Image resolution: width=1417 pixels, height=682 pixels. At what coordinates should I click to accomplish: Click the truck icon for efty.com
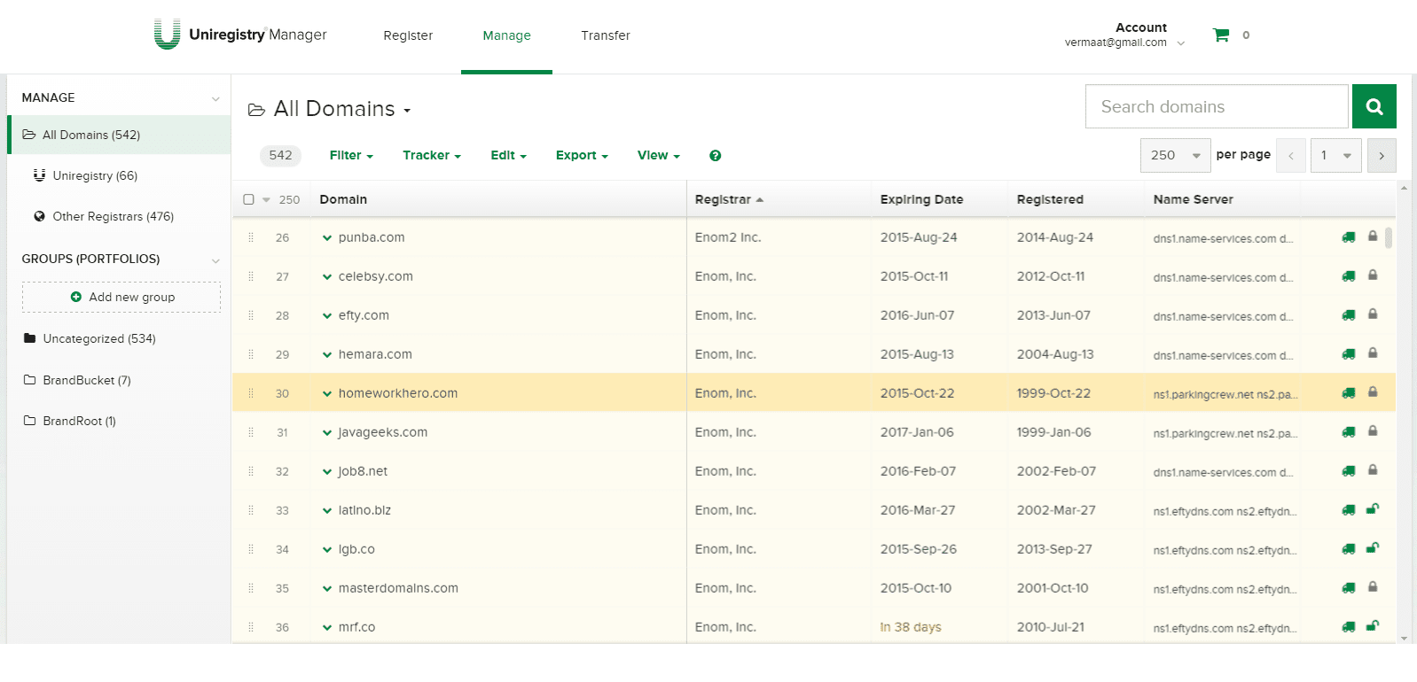[x=1348, y=315]
